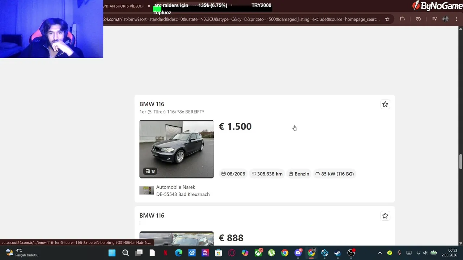Open the blue diamond taskbar app
The height and width of the screenshot is (260, 463).
coord(324,253)
